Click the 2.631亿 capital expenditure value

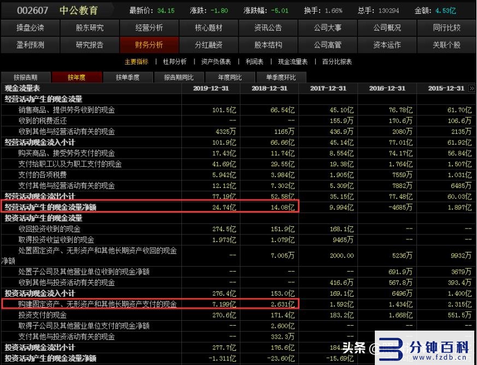click(x=282, y=304)
